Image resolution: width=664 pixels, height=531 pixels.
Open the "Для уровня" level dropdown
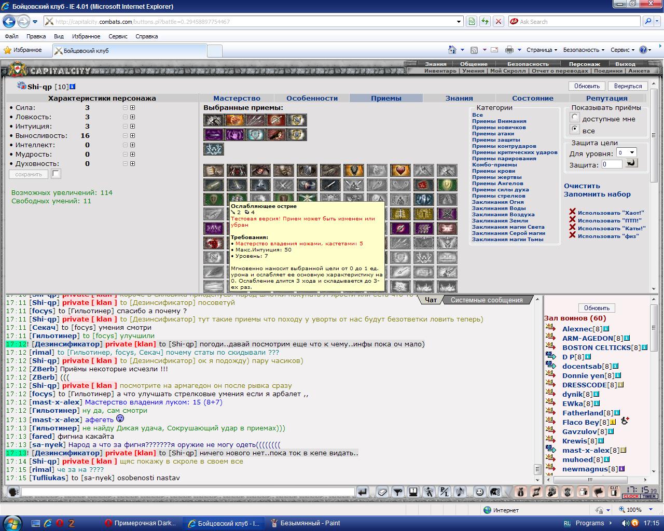(626, 152)
